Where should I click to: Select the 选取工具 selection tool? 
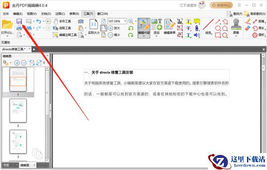pos(62,28)
